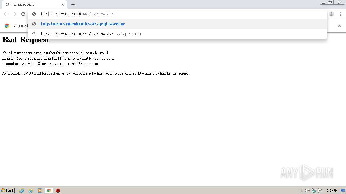Click the red security icon in taskbar
Image resolution: width=346 pixels, height=194 pixels.
click(x=58, y=190)
